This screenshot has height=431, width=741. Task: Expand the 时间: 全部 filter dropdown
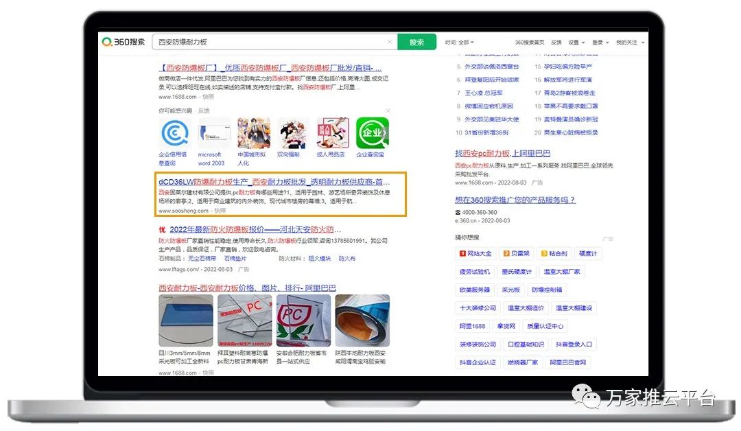tap(459, 43)
